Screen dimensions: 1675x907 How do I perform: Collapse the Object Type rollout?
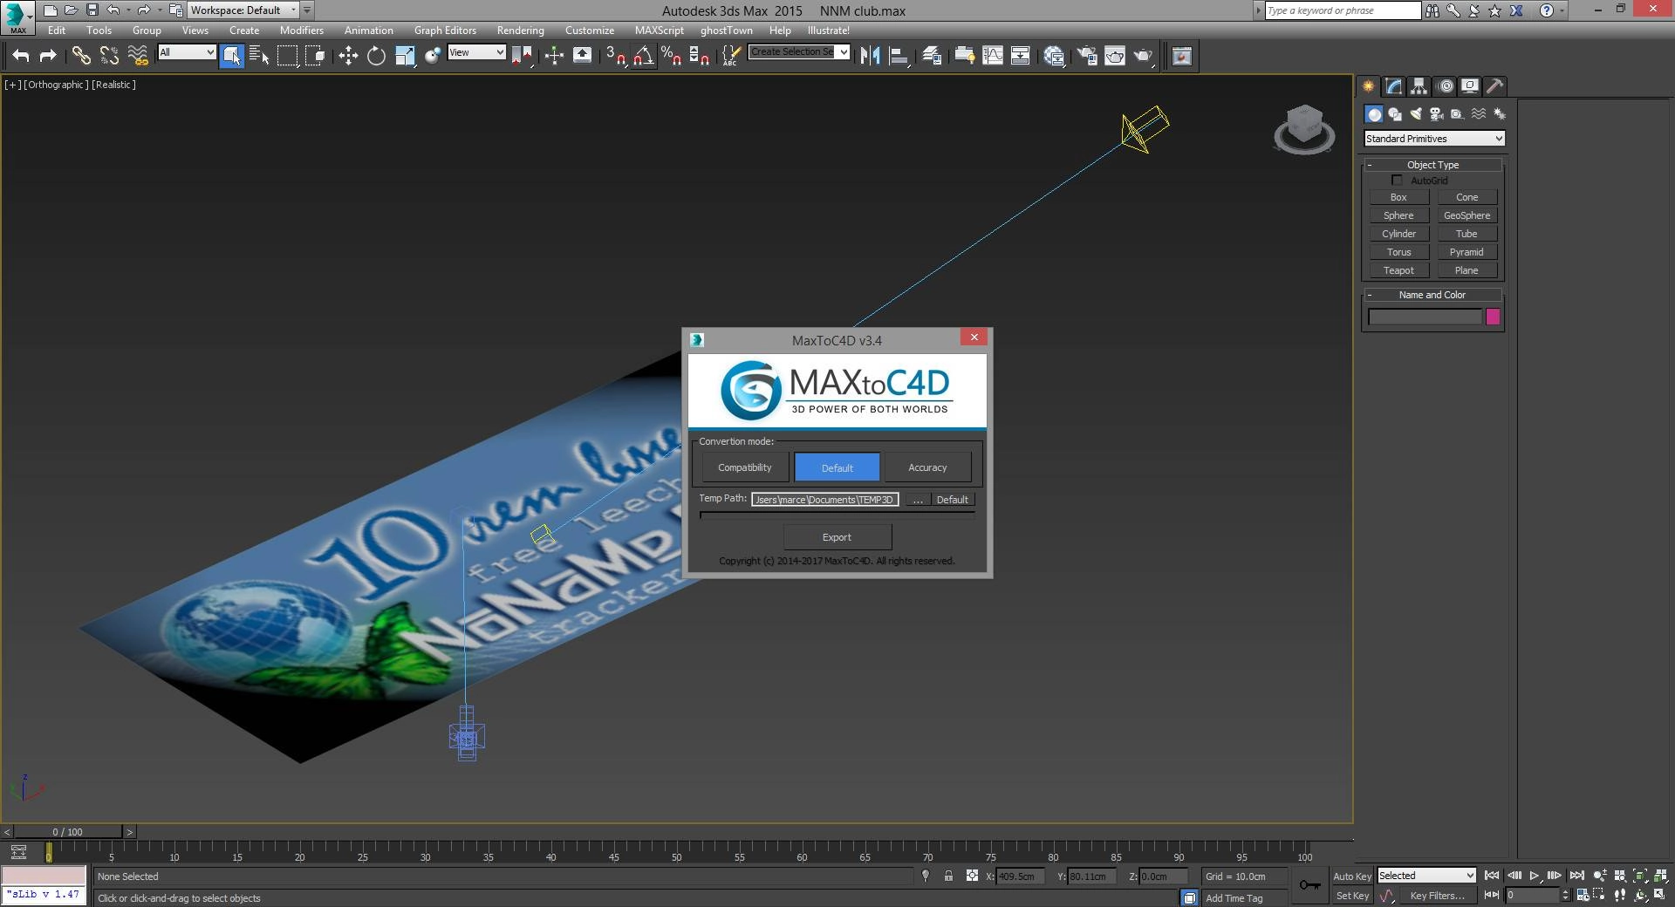click(1432, 165)
